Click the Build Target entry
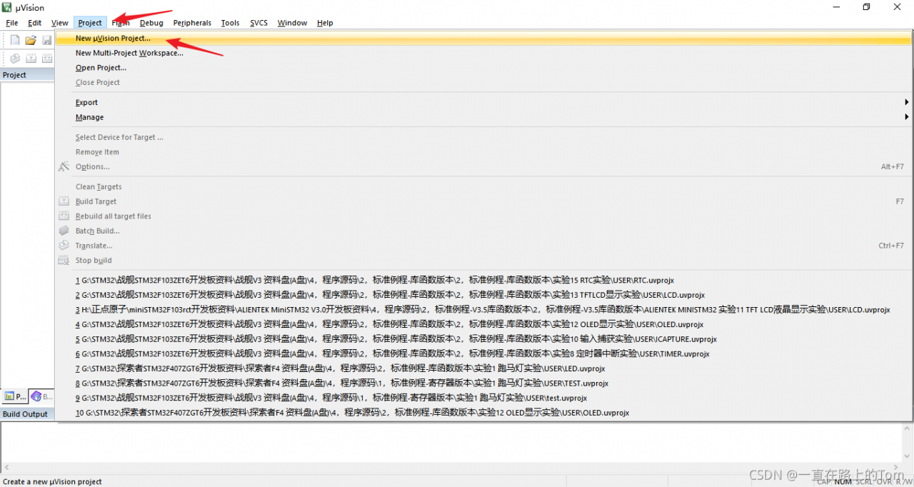914x487 pixels. pos(483,201)
